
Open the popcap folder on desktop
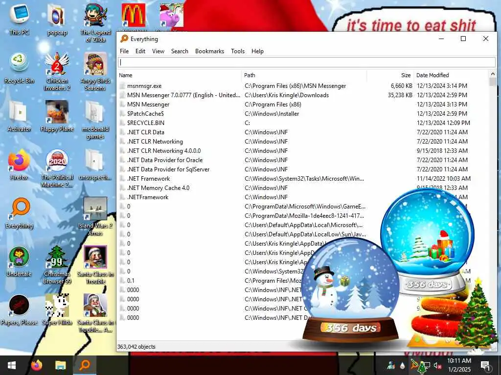57,18
